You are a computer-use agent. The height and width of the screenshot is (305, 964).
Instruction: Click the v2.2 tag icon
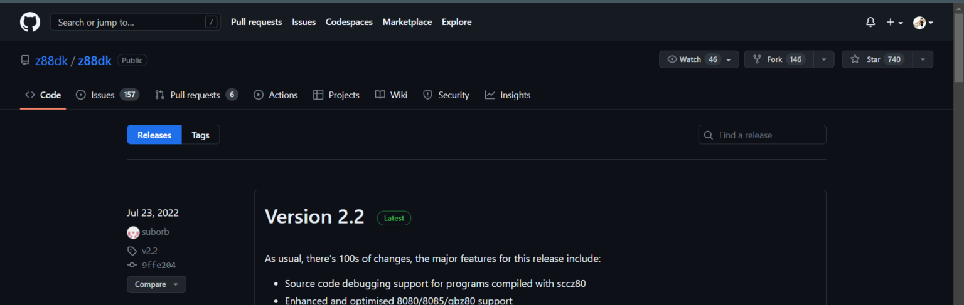click(x=132, y=251)
